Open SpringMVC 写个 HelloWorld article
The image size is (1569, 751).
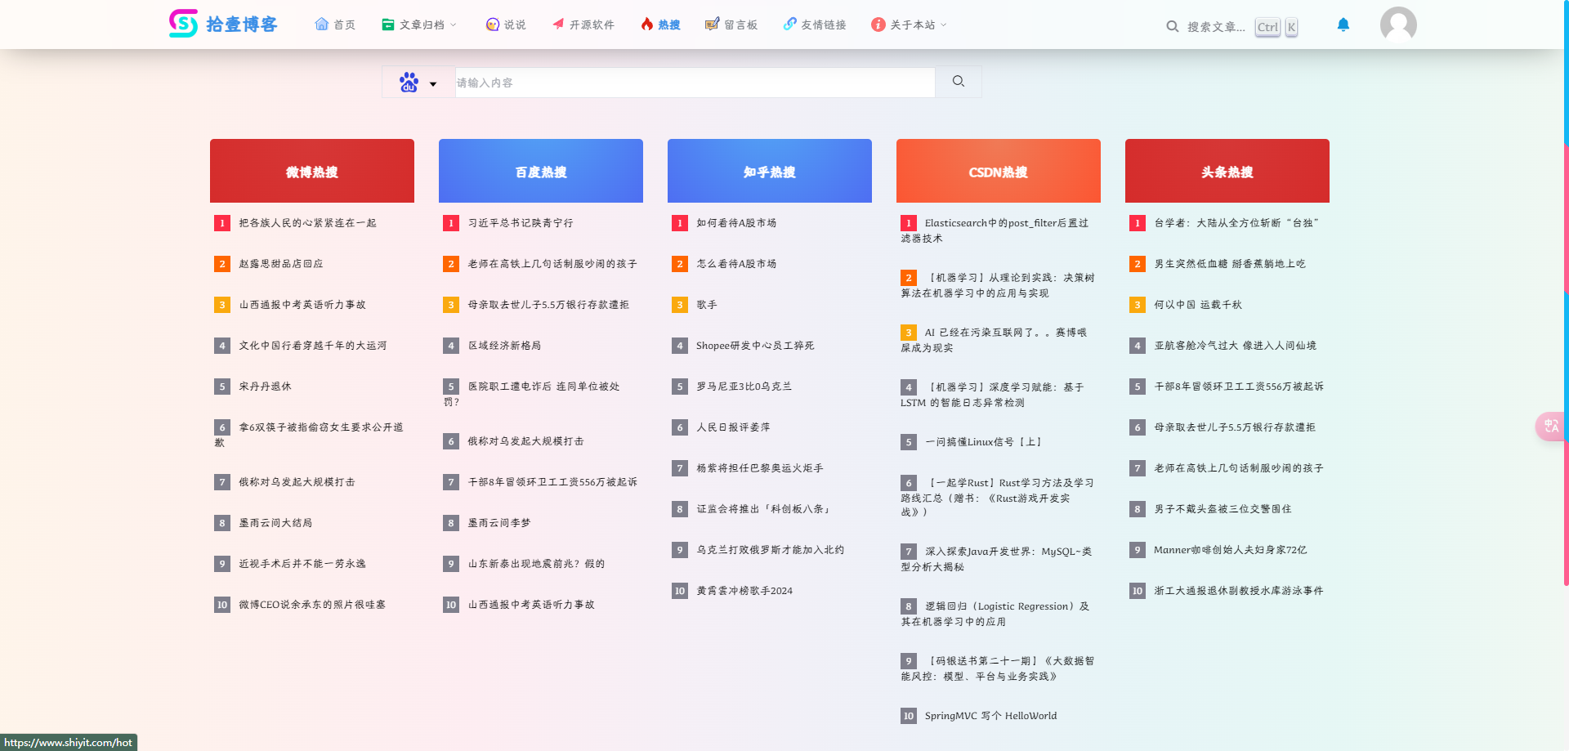pyautogui.click(x=990, y=716)
